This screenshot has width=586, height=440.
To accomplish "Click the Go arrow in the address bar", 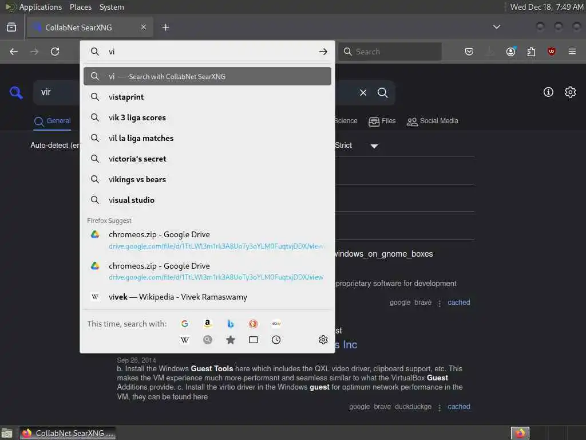I will (323, 52).
